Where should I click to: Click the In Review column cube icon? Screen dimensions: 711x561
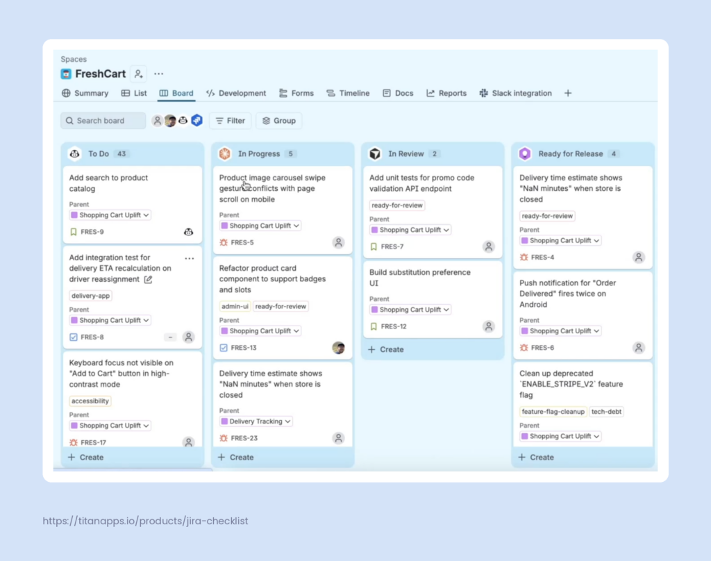374,153
